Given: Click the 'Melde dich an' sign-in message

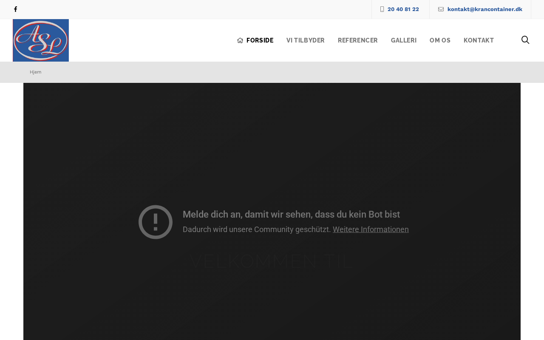Looking at the screenshot, I should (291, 215).
